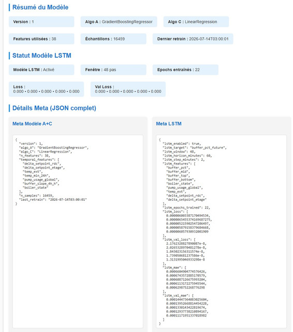Click the "buffer_bottom" feature entry

click(181, 179)
